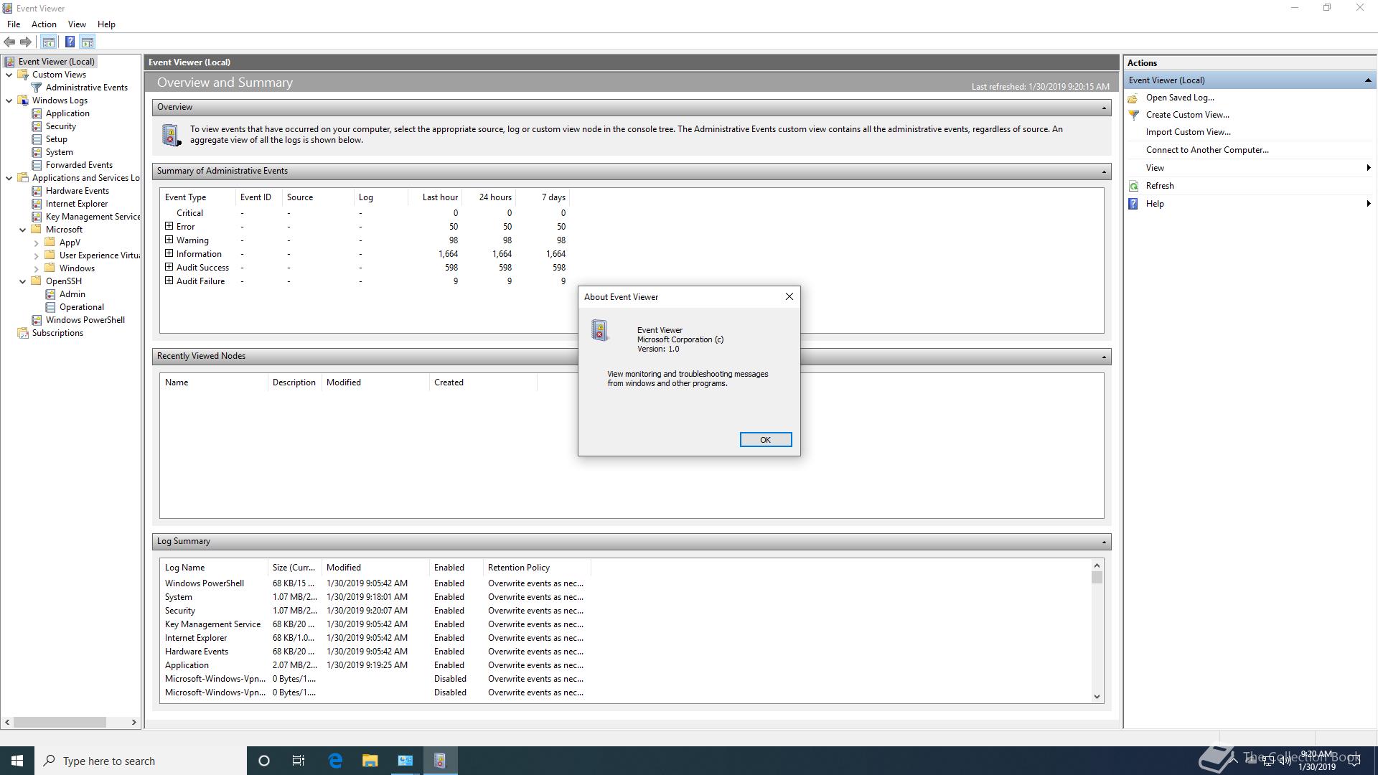Collapse Summary of Administrative Events section

(1104, 172)
